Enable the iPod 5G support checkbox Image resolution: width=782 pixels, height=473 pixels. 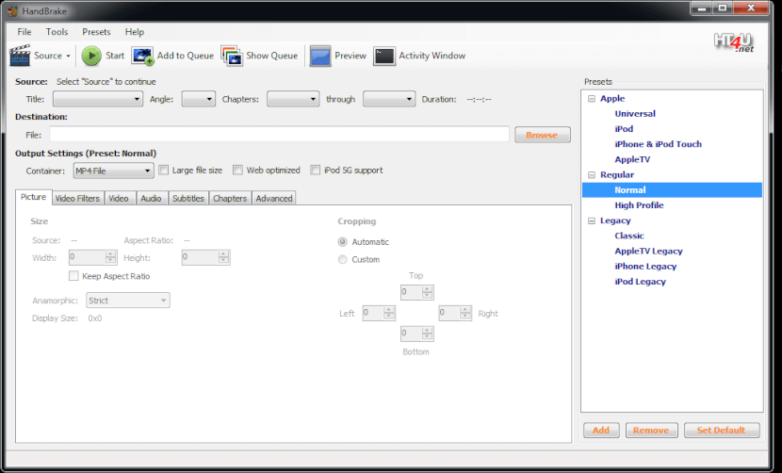pyautogui.click(x=316, y=171)
